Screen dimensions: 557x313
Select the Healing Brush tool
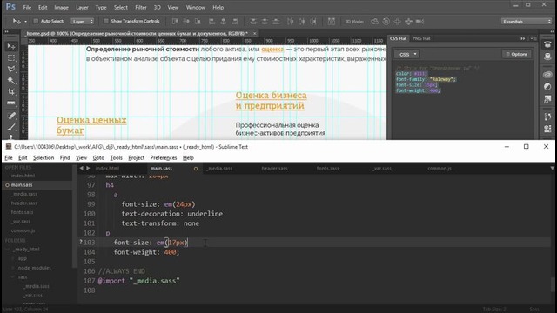11,116
